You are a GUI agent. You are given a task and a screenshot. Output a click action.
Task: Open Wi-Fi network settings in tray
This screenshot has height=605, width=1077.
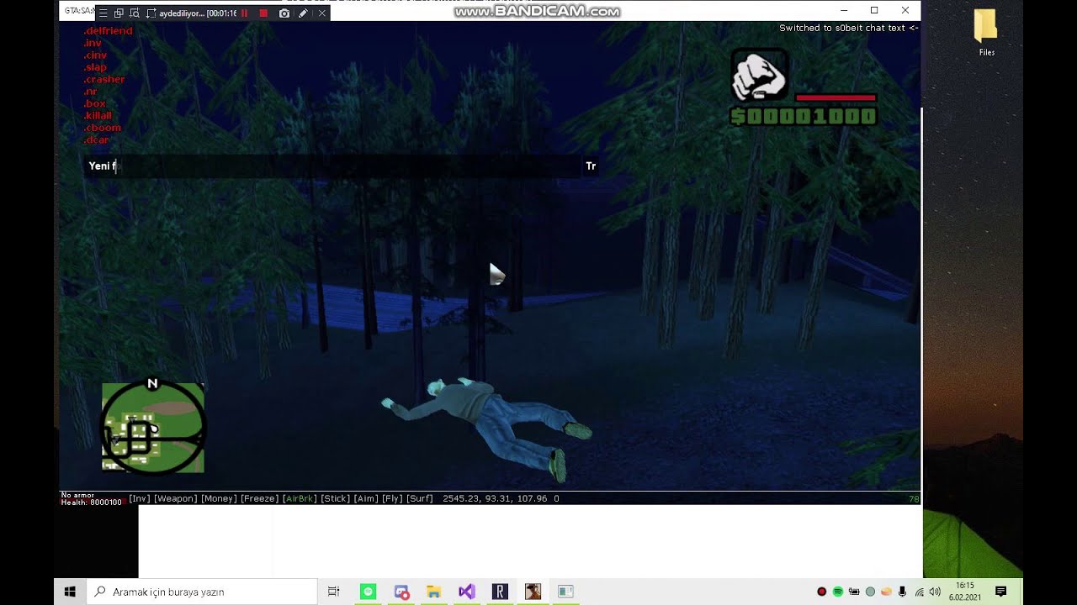pos(919,592)
